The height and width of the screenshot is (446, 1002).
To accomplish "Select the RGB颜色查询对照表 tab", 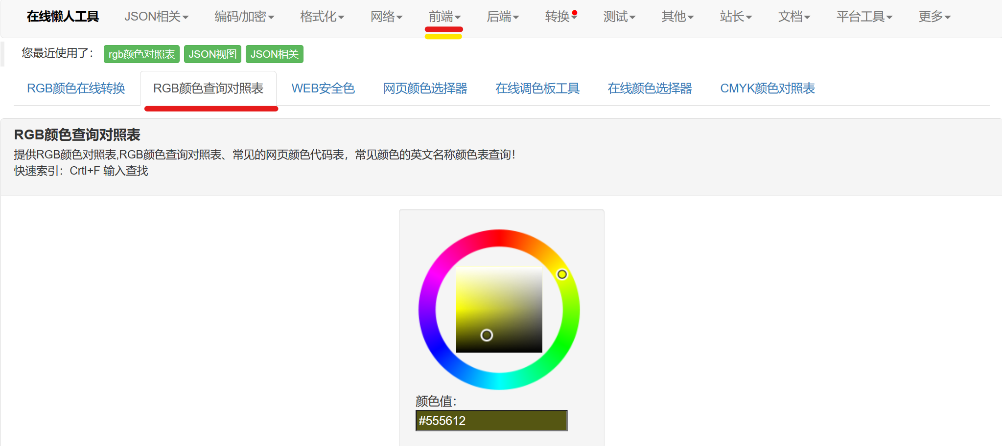I will (208, 89).
